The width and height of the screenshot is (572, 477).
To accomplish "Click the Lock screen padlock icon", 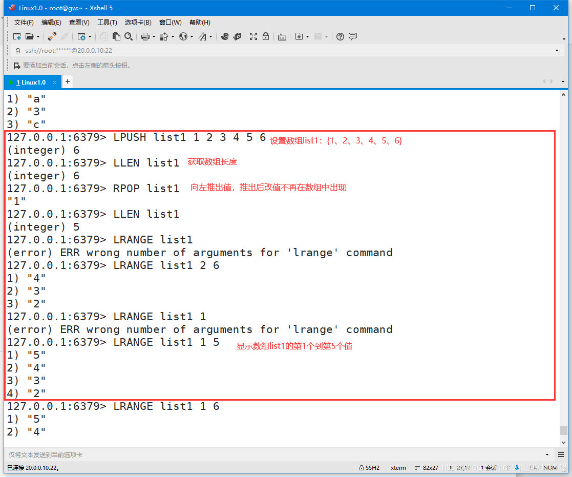I will pyautogui.click(x=266, y=36).
